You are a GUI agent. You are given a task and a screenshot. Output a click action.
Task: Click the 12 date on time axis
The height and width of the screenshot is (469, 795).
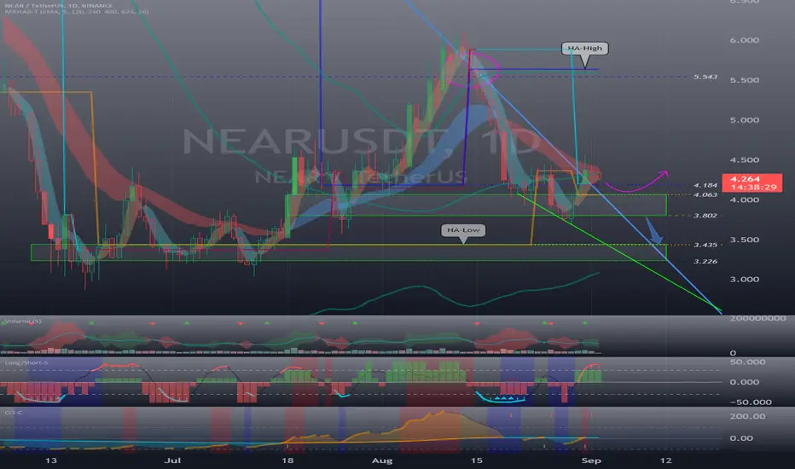click(665, 460)
